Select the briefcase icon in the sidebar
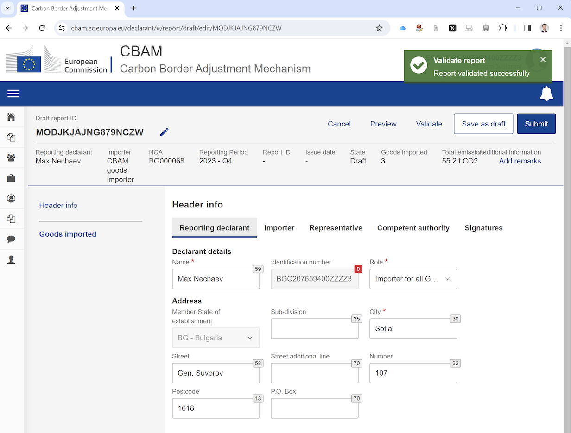Image resolution: width=571 pixels, height=433 pixels. coord(12,178)
